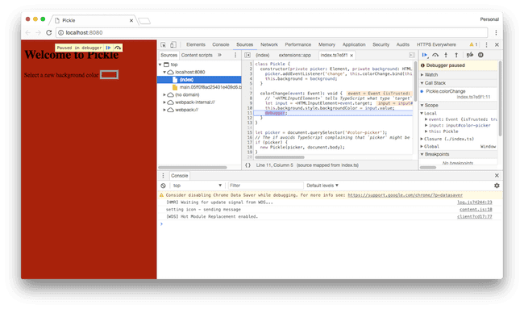Activate the inspect element picker
The height and width of the screenshot is (309, 524).
(x=163, y=45)
